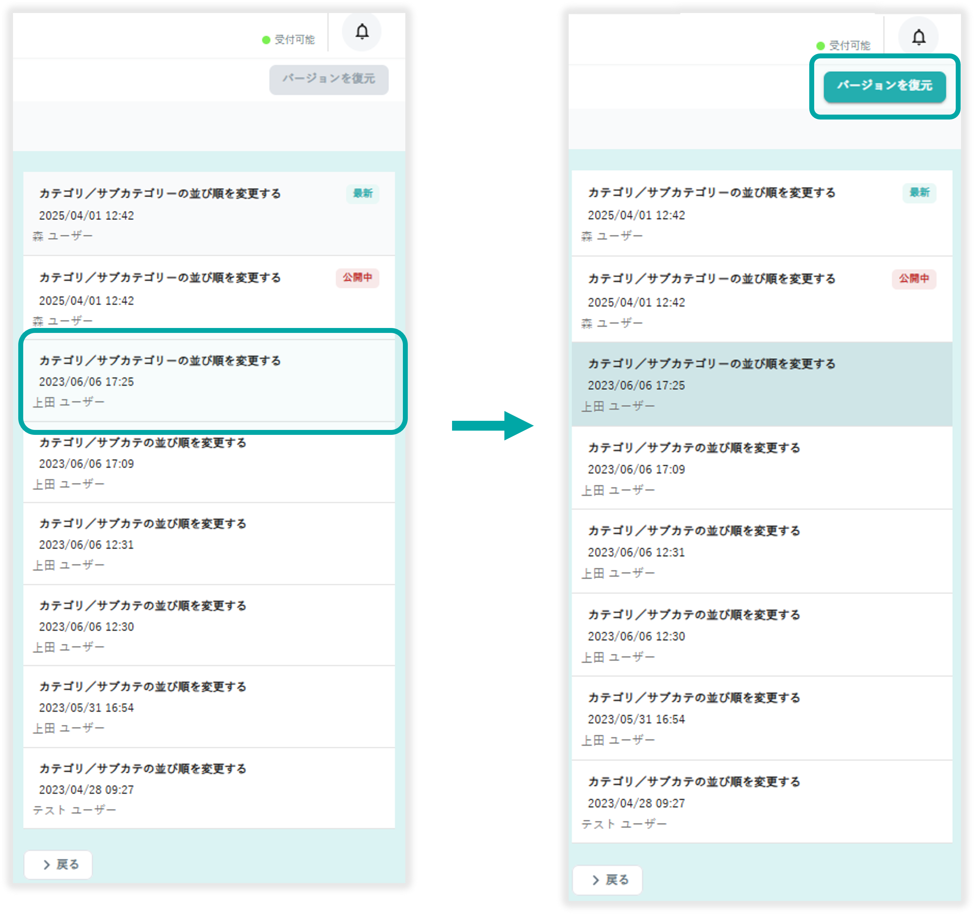Click the notification bell in right panel

(x=918, y=37)
